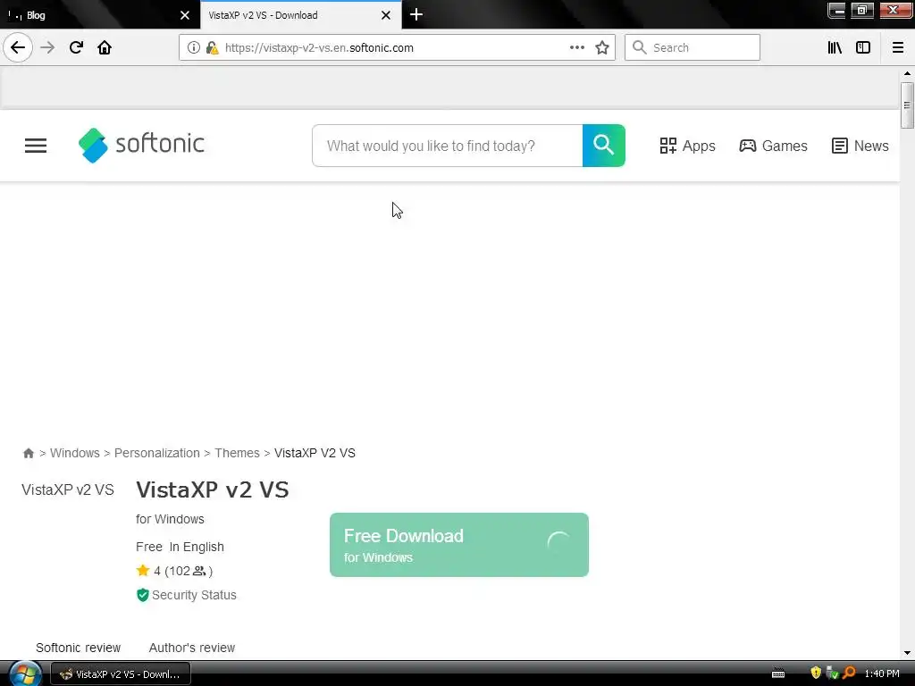Open the Library bookshelf icon
Viewport: 915px width, 686px height.
[835, 47]
